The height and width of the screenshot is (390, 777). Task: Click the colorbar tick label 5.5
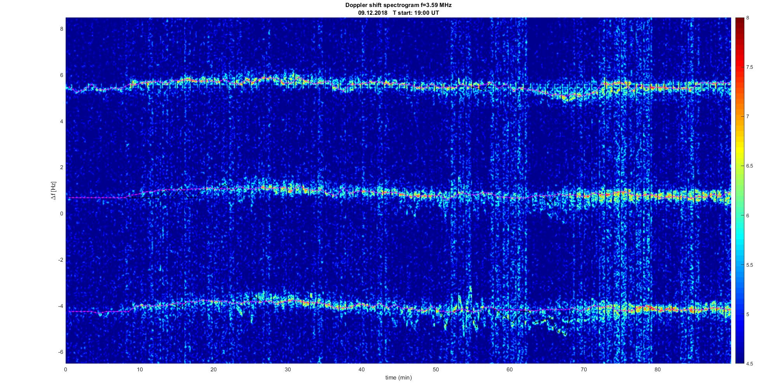[x=750, y=265]
